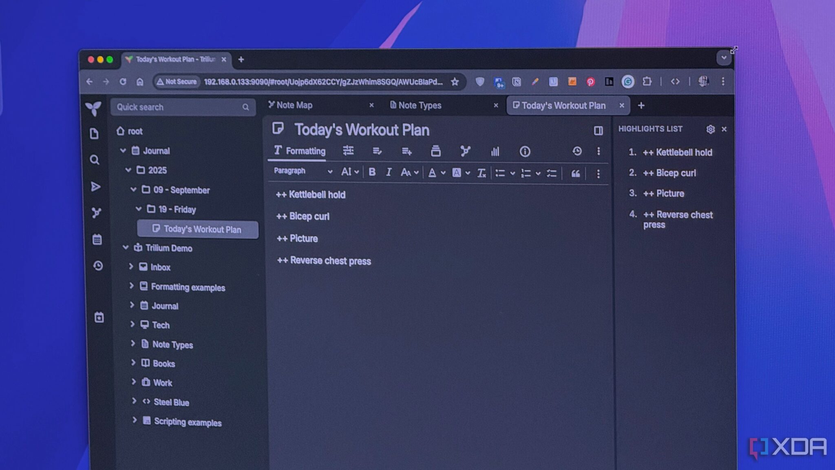The height and width of the screenshot is (470, 835).
Task: Click the Trilium logo global menu icon
Action: point(93,108)
